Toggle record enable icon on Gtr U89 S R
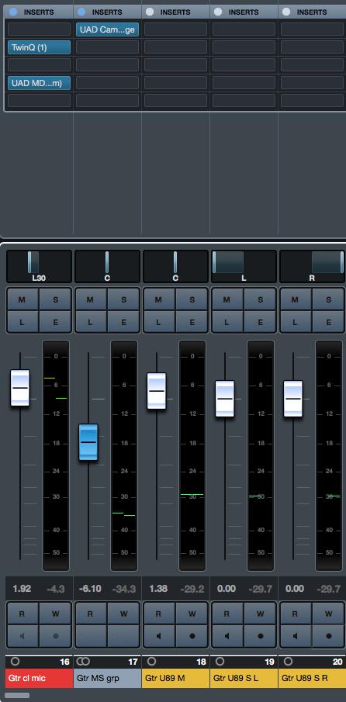346x702 pixels. 328,636
